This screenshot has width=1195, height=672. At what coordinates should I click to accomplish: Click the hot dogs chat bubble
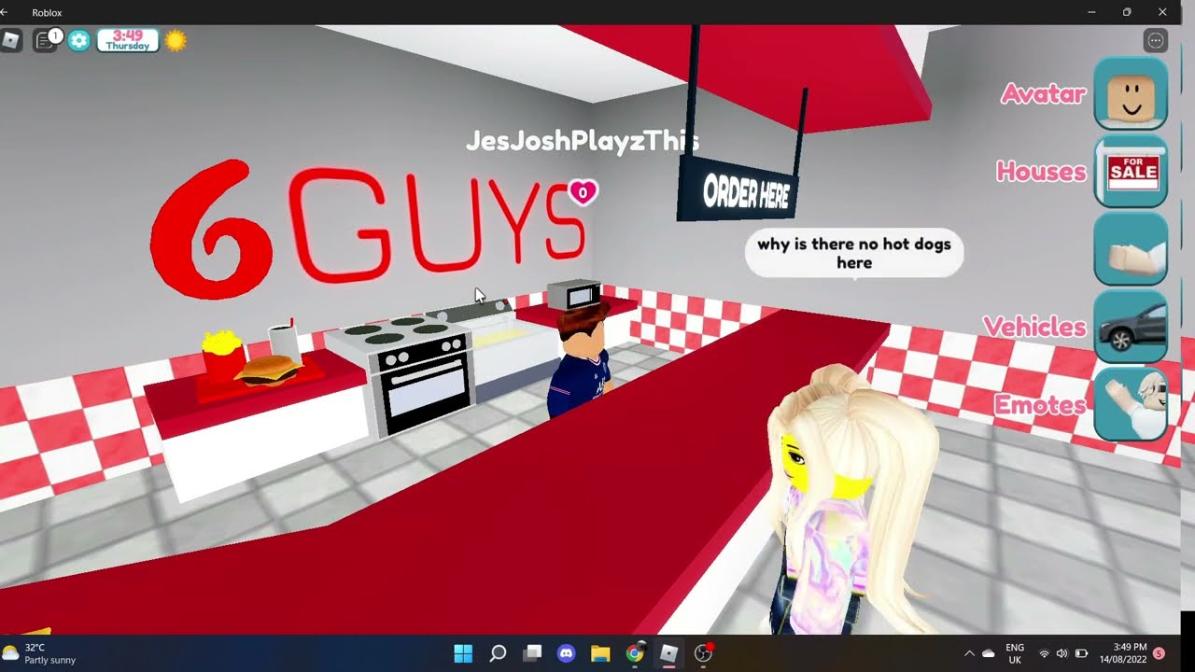click(853, 253)
